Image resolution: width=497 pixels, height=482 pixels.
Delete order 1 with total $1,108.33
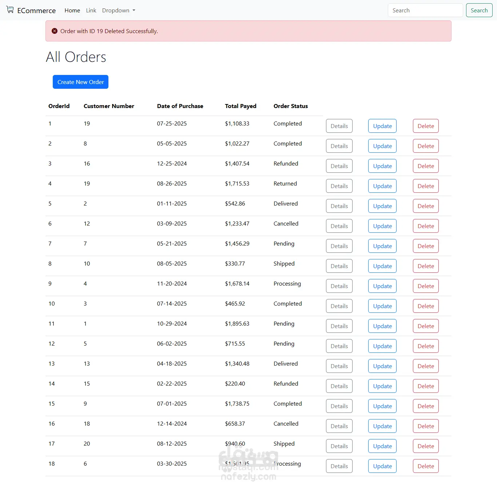tap(426, 126)
